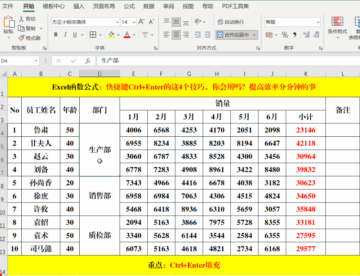360x276 pixels.
Task: Switch to the 插入 tab
Action: pyautogui.click(x=79, y=6)
